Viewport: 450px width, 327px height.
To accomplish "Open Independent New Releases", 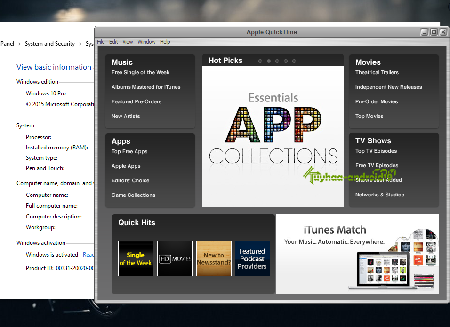I will pyautogui.click(x=389, y=87).
